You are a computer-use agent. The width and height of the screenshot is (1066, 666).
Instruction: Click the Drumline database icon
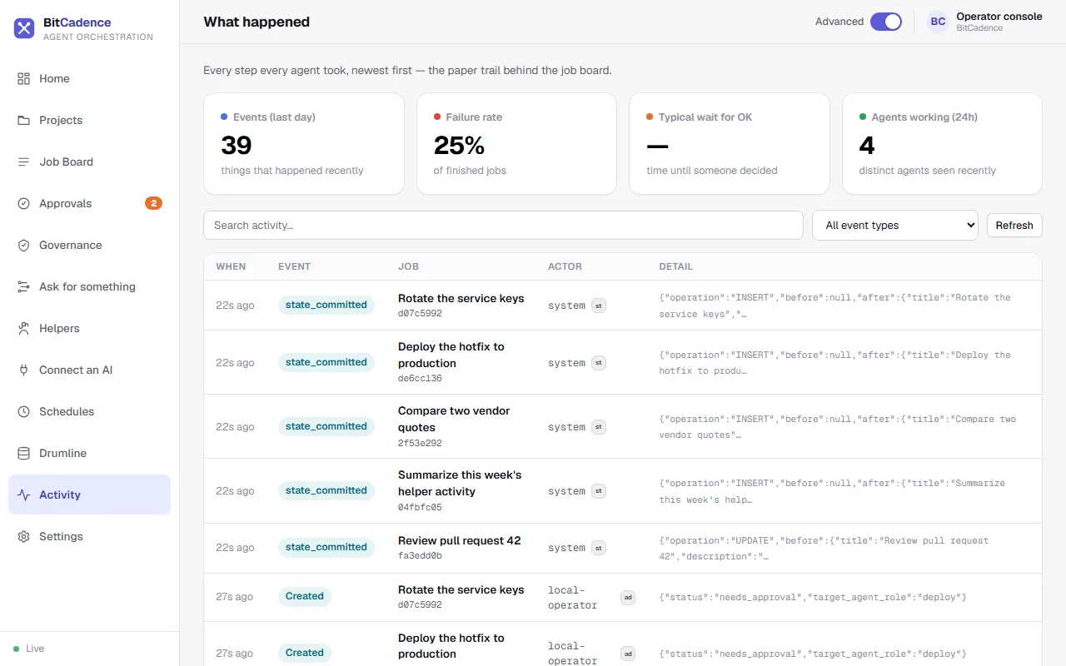click(23, 453)
